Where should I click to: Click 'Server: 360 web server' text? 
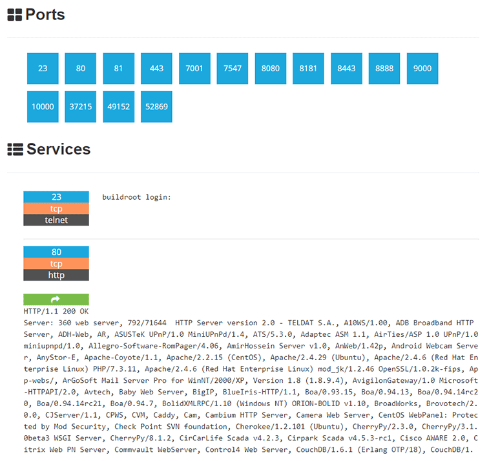point(72,323)
